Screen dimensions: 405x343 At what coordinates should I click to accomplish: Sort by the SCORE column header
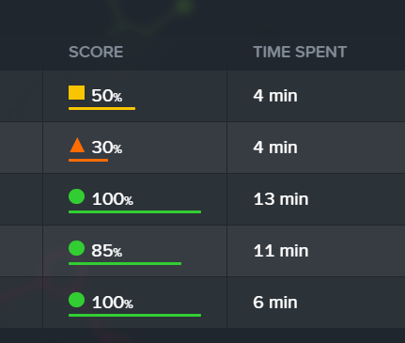(x=96, y=52)
